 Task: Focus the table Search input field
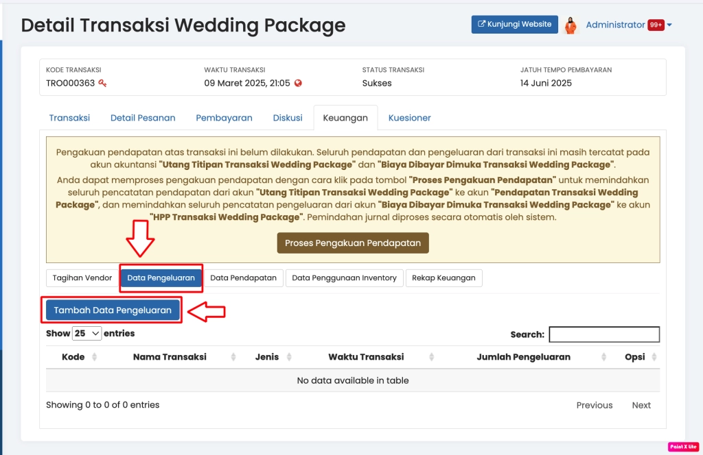[604, 334]
